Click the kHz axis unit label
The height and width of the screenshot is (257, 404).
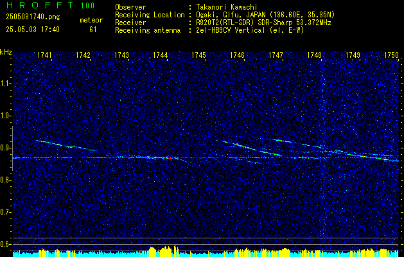[x=6, y=52]
